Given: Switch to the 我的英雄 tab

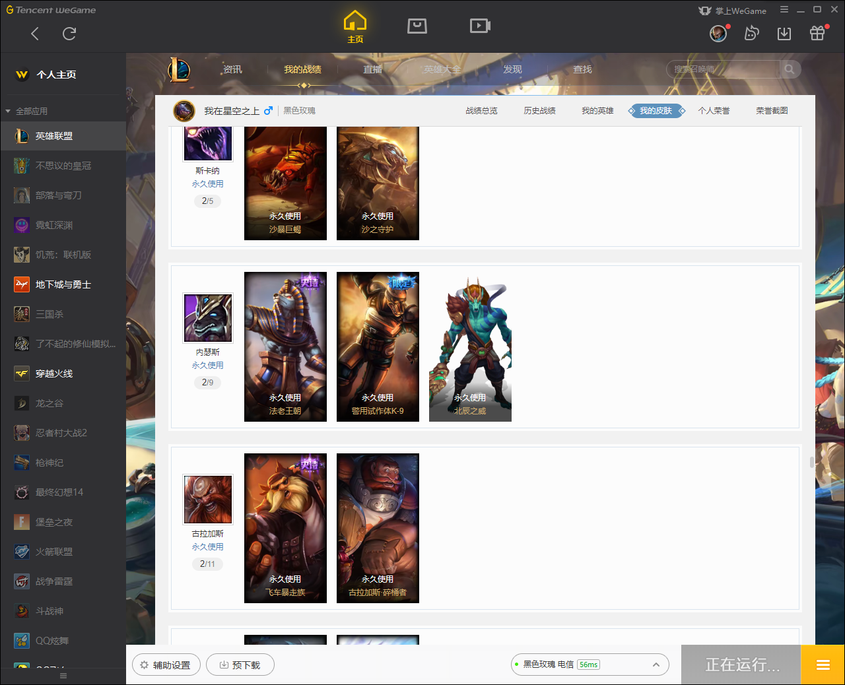Looking at the screenshot, I should pos(598,111).
